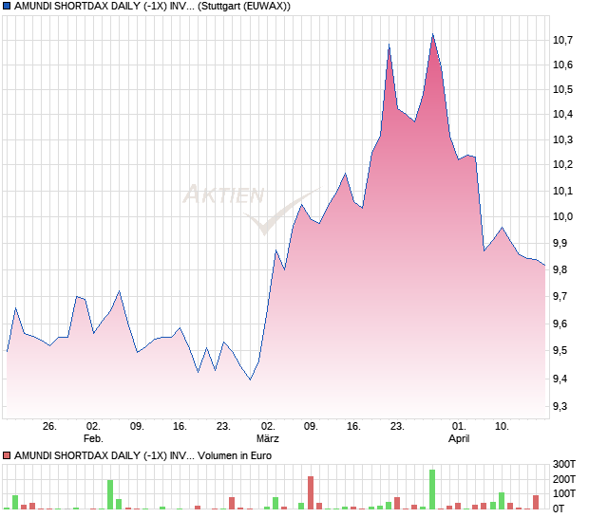Viewport: 589px width, 518px height.
Task: Click the 10,7 price axis label
Action: tap(562, 40)
